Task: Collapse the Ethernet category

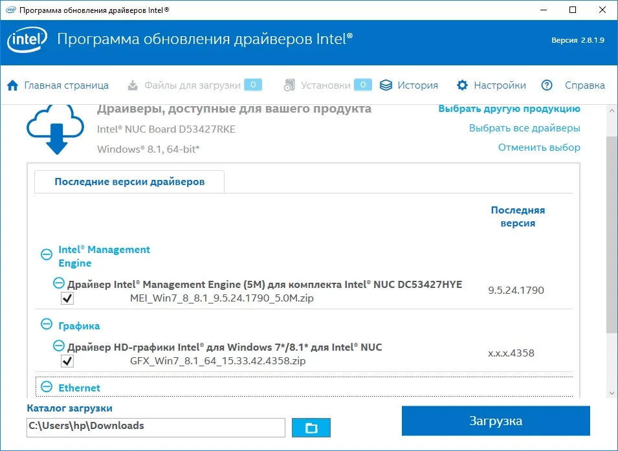Action: pos(47,387)
